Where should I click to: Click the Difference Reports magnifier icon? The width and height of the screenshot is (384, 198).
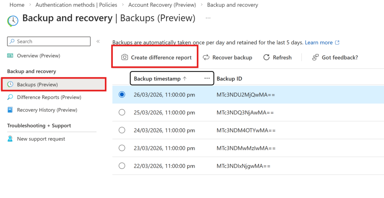(10, 97)
